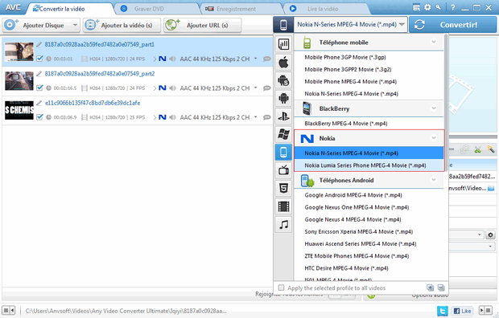Uncheck the 8187a0c..._part1 video checkbox
499x318 pixels.
(39, 59)
